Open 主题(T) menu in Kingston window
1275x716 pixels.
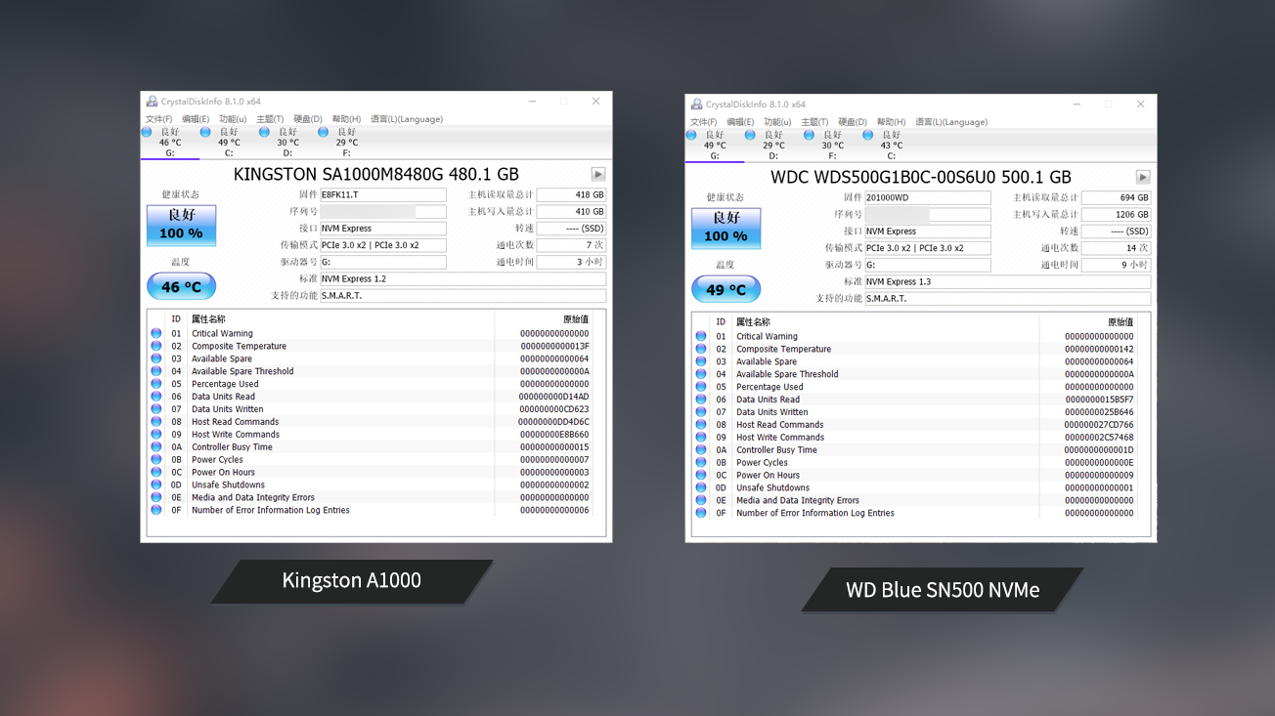(x=270, y=119)
